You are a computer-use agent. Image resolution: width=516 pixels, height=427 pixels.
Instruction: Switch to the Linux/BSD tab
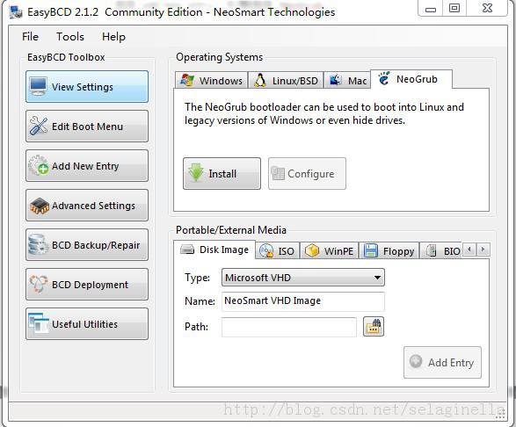pos(286,80)
